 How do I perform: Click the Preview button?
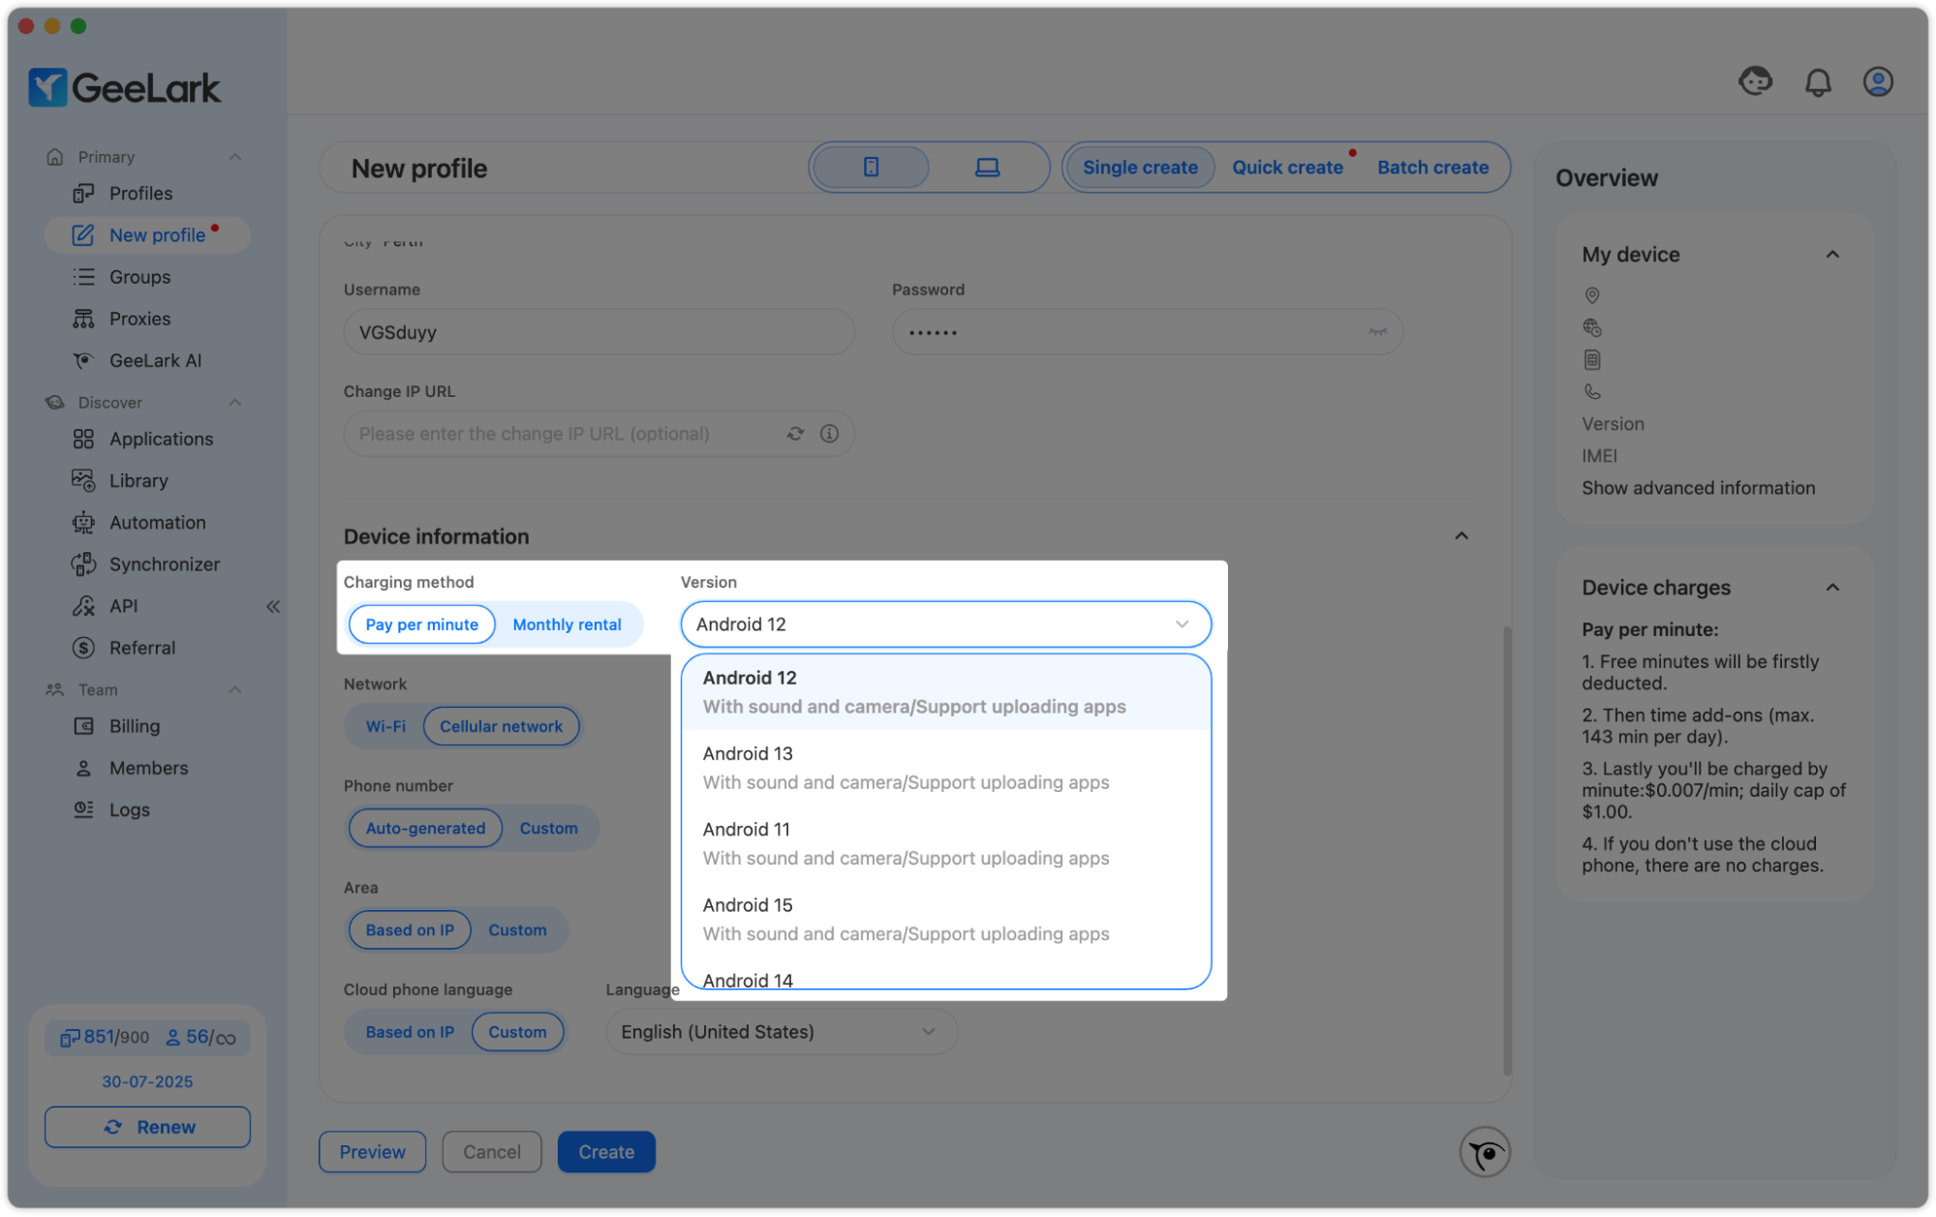372,1152
